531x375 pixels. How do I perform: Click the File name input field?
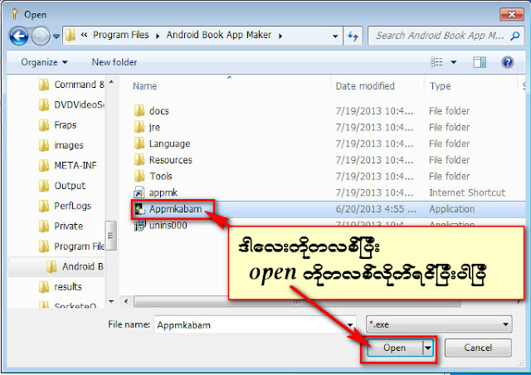pyautogui.click(x=255, y=324)
